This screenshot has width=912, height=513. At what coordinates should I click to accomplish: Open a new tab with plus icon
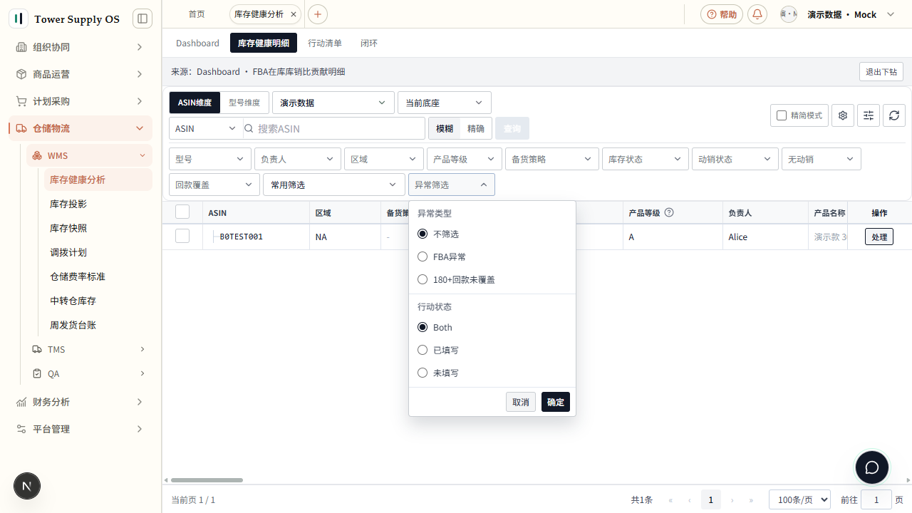click(x=318, y=14)
